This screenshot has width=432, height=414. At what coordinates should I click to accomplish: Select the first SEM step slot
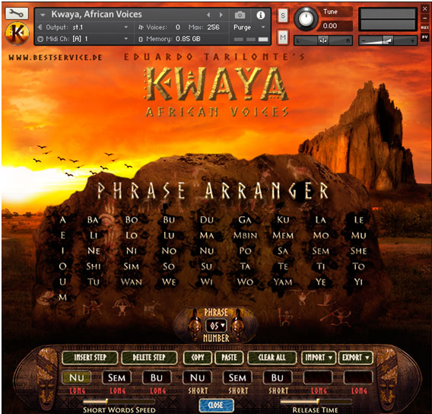point(117,377)
